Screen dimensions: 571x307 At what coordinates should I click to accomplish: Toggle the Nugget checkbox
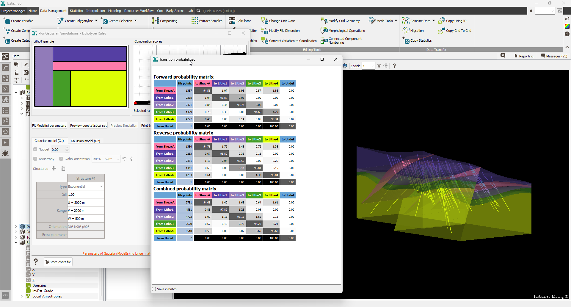click(35, 149)
